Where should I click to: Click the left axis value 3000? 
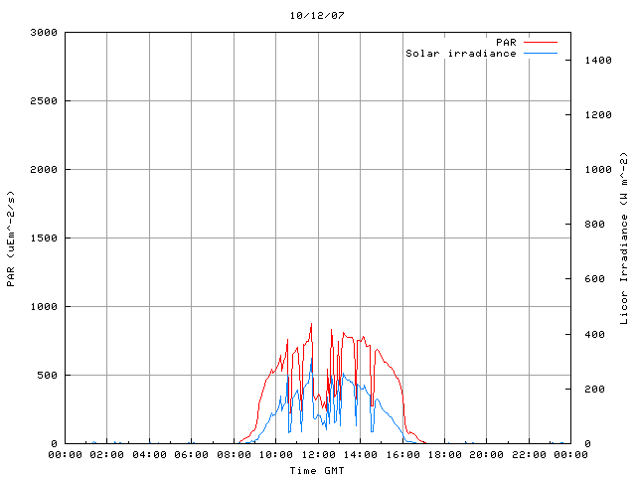point(44,33)
